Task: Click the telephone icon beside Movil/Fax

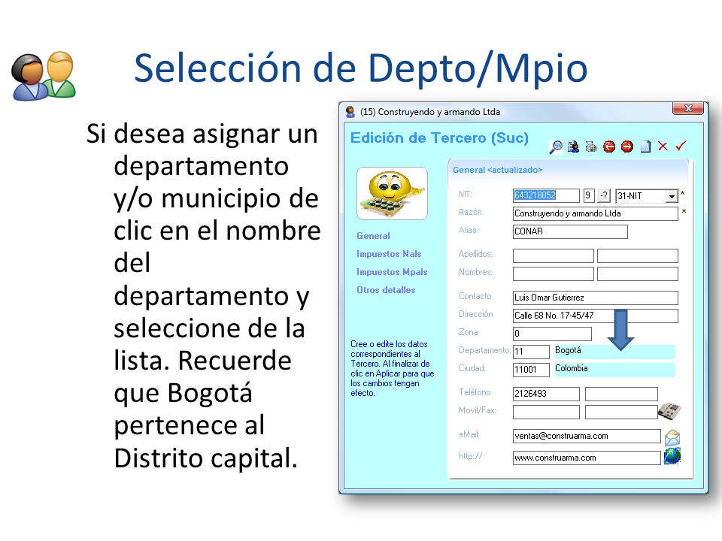Action: 669,411
